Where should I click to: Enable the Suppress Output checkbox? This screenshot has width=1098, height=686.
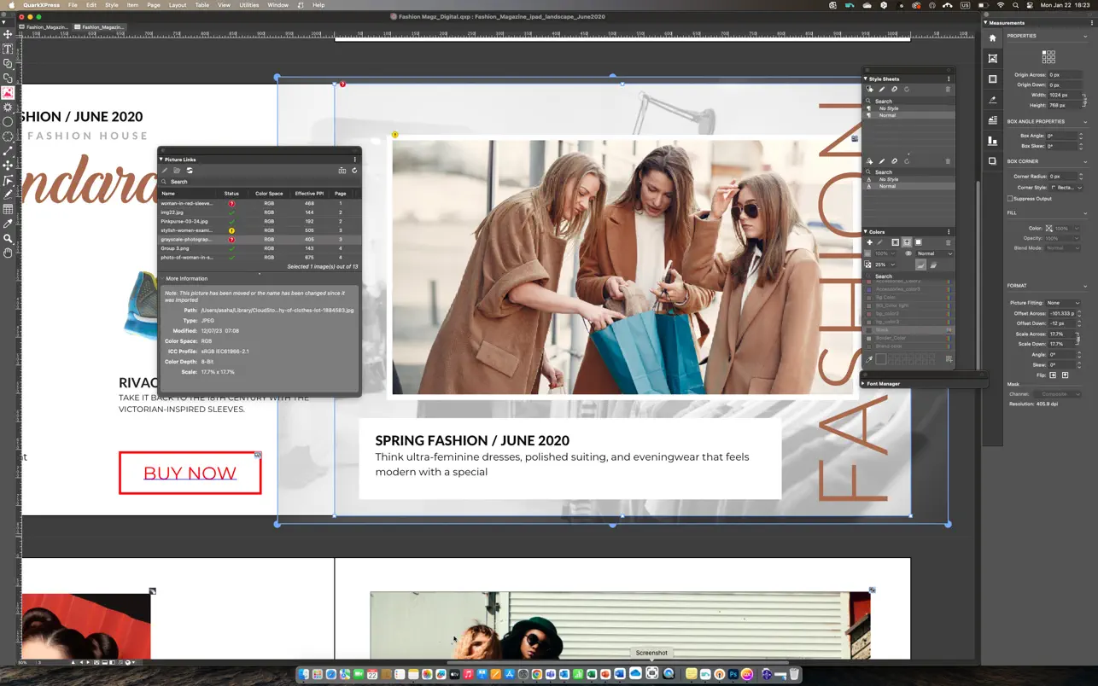coord(1010,199)
